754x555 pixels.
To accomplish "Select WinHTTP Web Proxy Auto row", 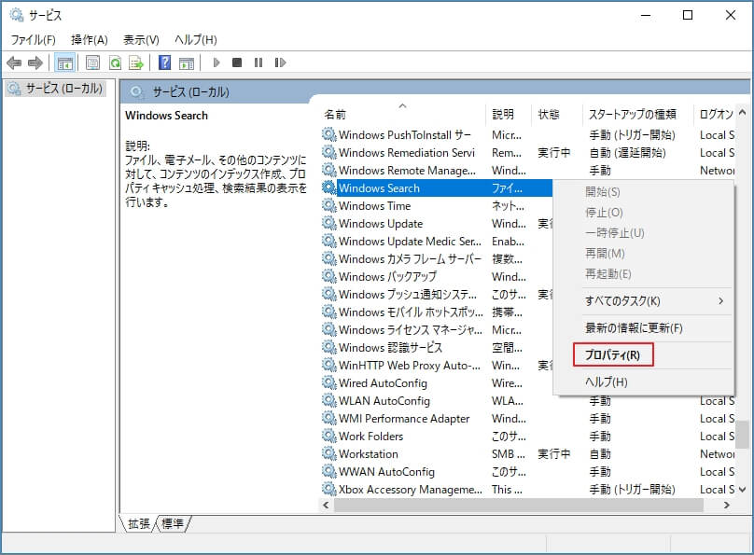I will click(x=437, y=366).
